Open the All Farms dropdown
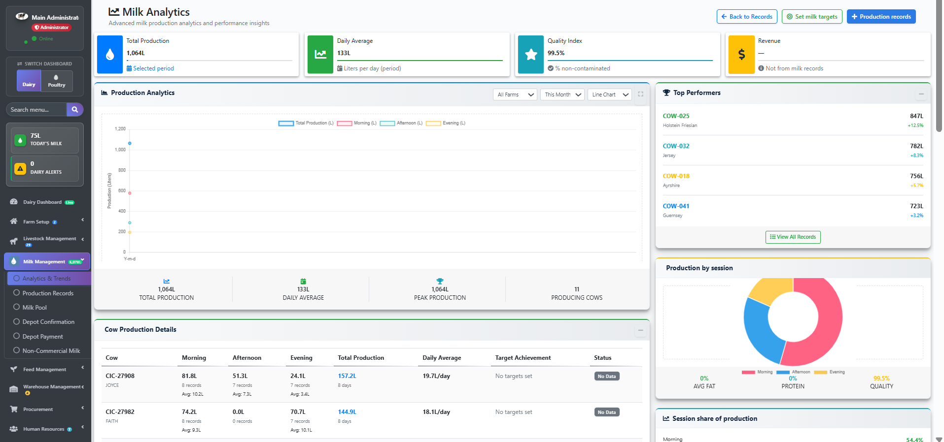Screen dimensions: 944x442 [515, 95]
